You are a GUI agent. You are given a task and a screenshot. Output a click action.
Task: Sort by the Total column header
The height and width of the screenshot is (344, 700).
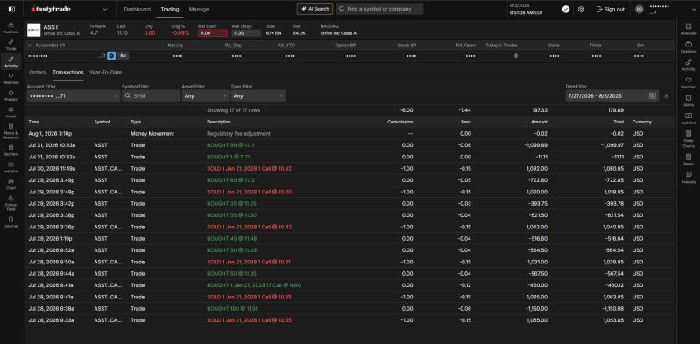pyautogui.click(x=619, y=122)
